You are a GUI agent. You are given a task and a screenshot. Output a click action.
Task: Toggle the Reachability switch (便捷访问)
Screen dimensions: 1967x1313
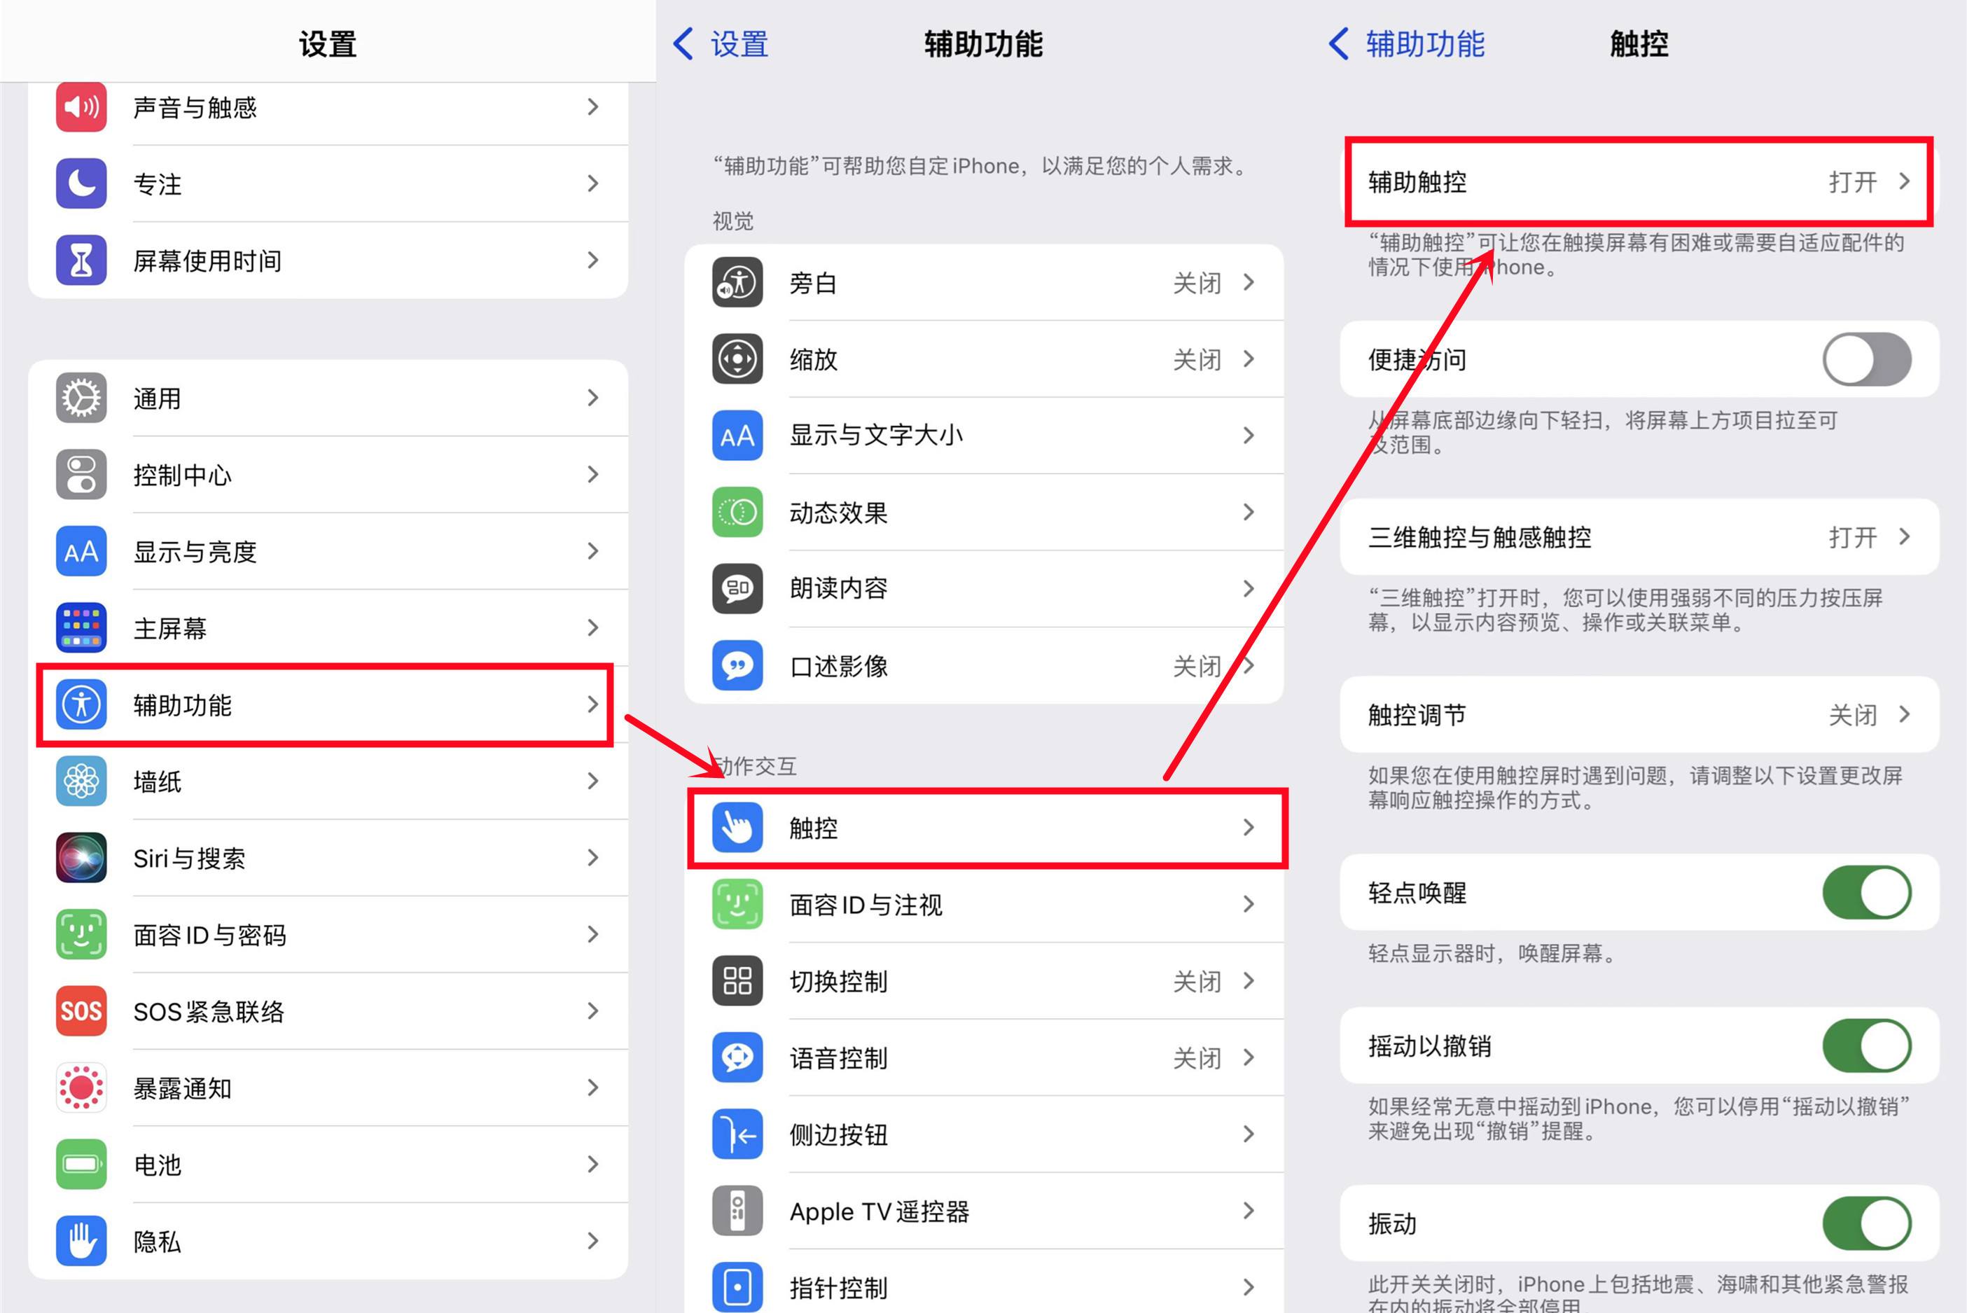[1867, 360]
